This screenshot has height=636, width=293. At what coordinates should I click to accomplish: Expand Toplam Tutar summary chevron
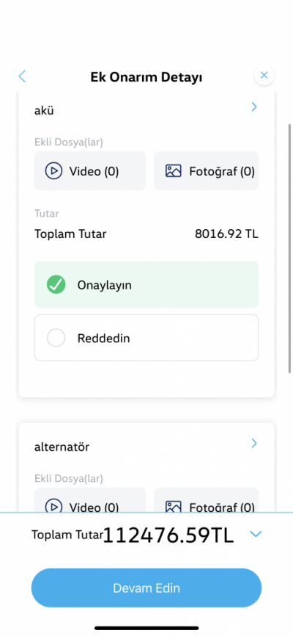click(x=256, y=534)
